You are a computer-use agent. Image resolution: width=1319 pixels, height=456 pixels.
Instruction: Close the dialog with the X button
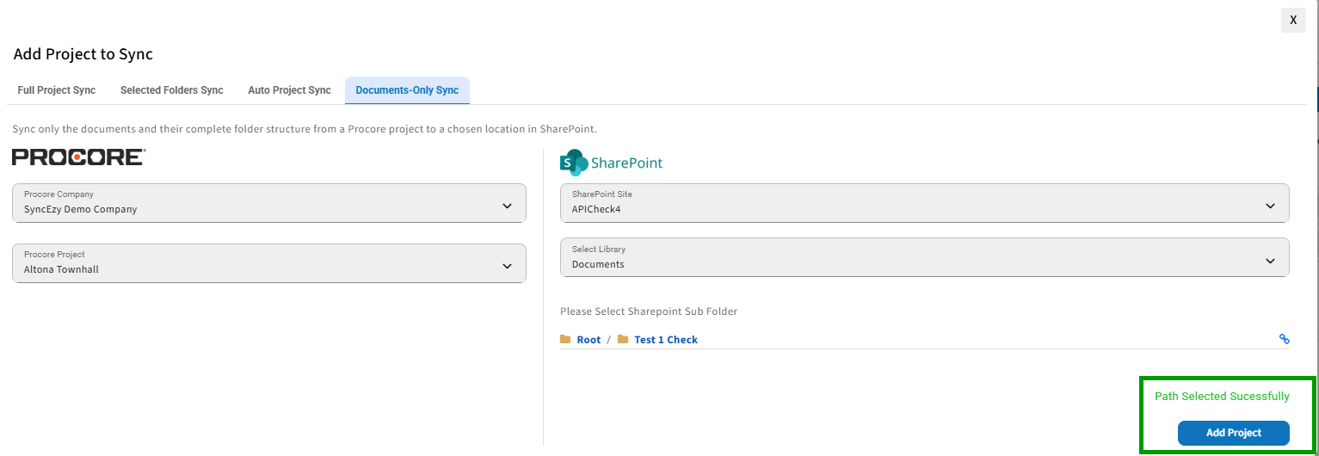tap(1293, 20)
